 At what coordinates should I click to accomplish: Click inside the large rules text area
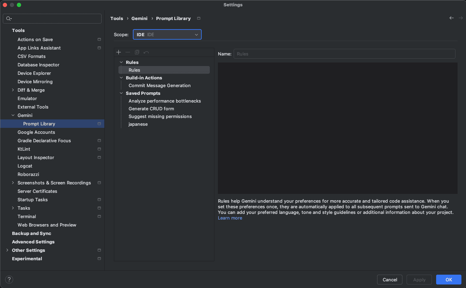[x=337, y=128]
